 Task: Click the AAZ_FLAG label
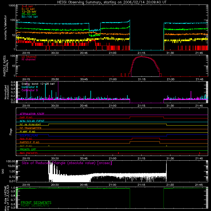tap(26, 146)
